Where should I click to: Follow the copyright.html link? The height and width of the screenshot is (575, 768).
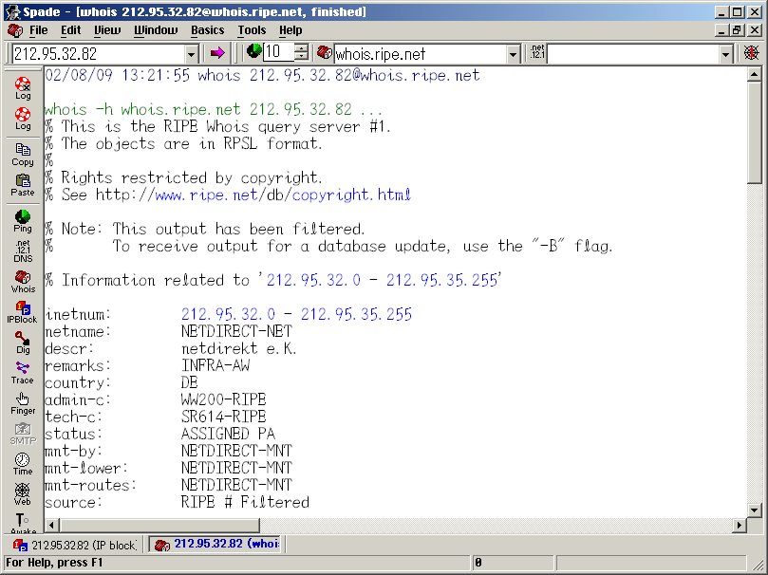pos(351,195)
